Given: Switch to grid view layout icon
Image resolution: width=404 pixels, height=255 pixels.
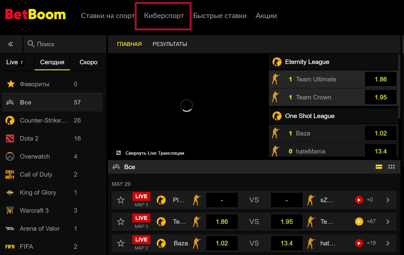Looking at the screenshot, I should [391, 167].
